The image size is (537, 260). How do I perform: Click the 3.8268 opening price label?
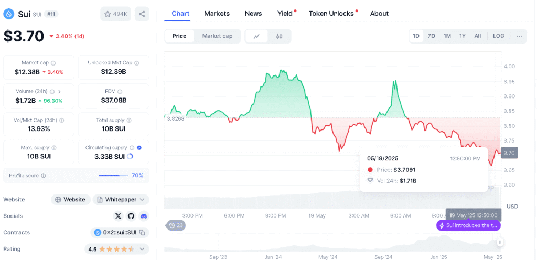pyautogui.click(x=175, y=118)
